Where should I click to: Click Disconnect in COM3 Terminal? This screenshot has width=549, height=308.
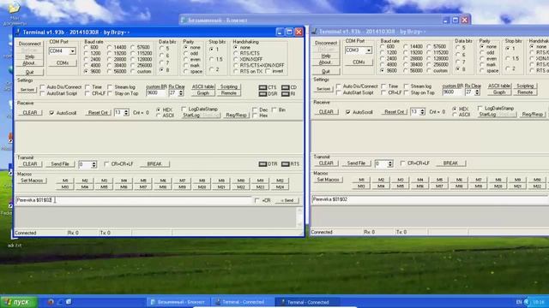click(x=326, y=43)
